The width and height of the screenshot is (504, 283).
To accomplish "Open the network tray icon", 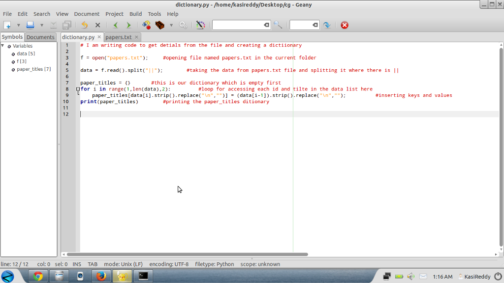I will 387,276.
